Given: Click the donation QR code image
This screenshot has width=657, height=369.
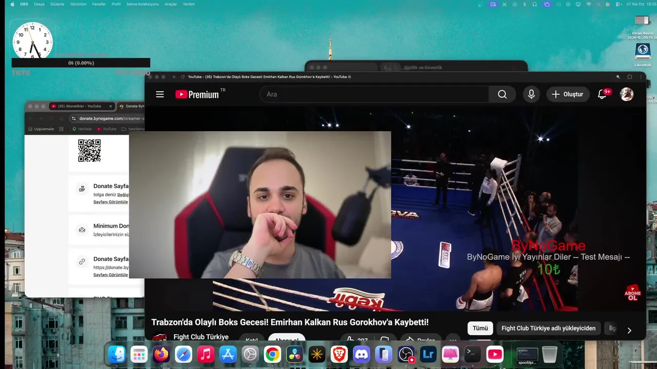Looking at the screenshot, I should coord(89,151).
